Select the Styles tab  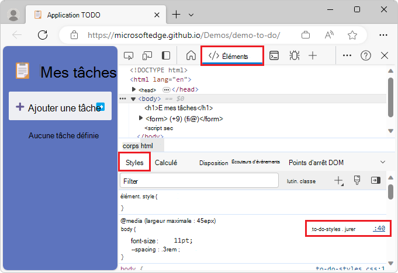pos(134,162)
